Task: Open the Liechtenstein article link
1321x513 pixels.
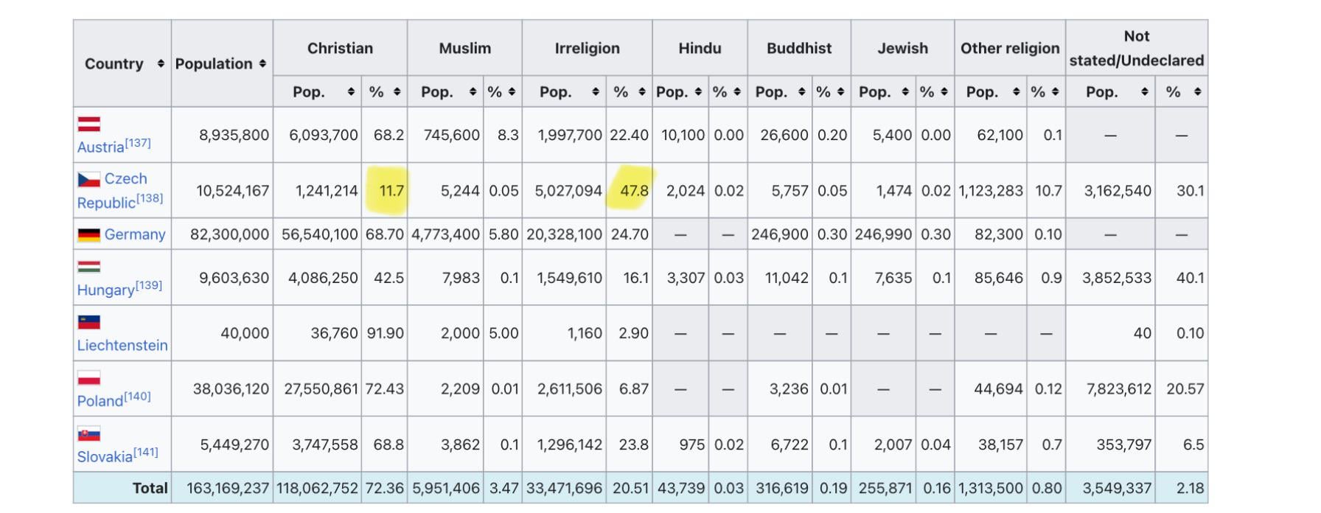Action: (x=122, y=345)
